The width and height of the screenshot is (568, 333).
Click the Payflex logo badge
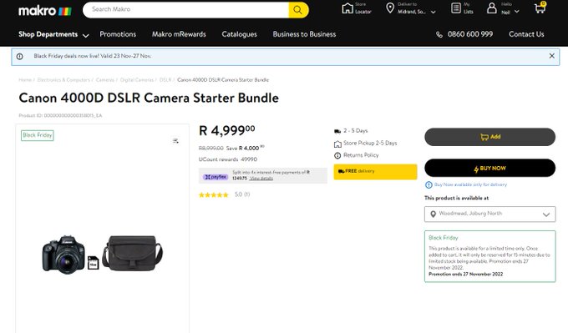[216, 177]
